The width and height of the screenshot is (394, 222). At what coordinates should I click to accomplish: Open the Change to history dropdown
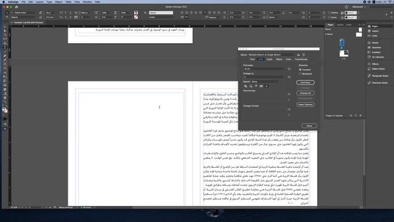(284, 77)
